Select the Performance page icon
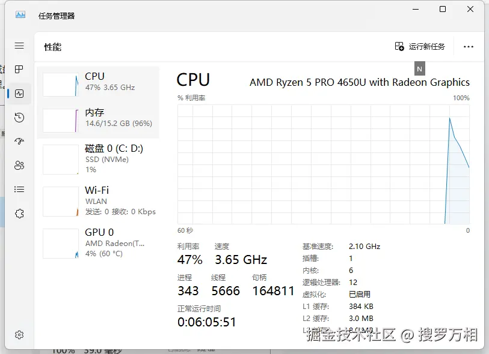489x354 pixels. tap(19, 94)
